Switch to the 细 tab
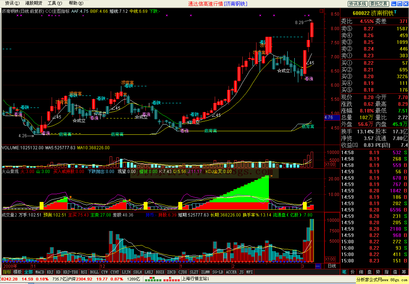Image resolution: width=409 pixels, height=284 pixels. 361,272
